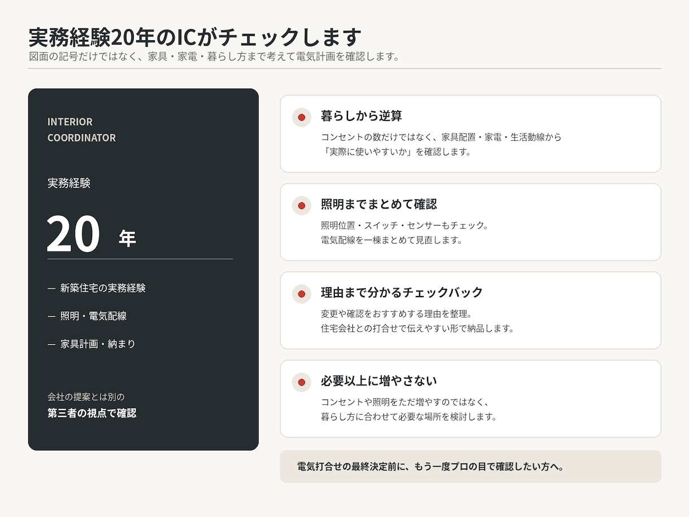
Task: Click the standalone 実務経験 label above the big 20
Action: pyautogui.click(x=69, y=183)
